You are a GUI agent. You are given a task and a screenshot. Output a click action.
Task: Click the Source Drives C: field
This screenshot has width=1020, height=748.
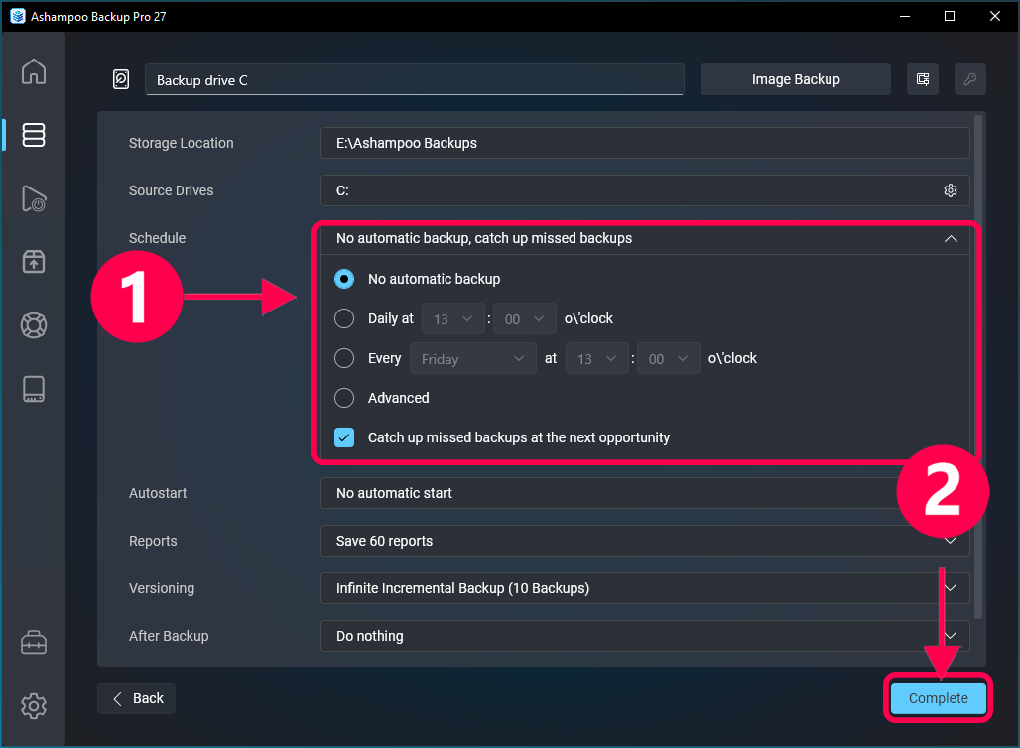tap(645, 190)
